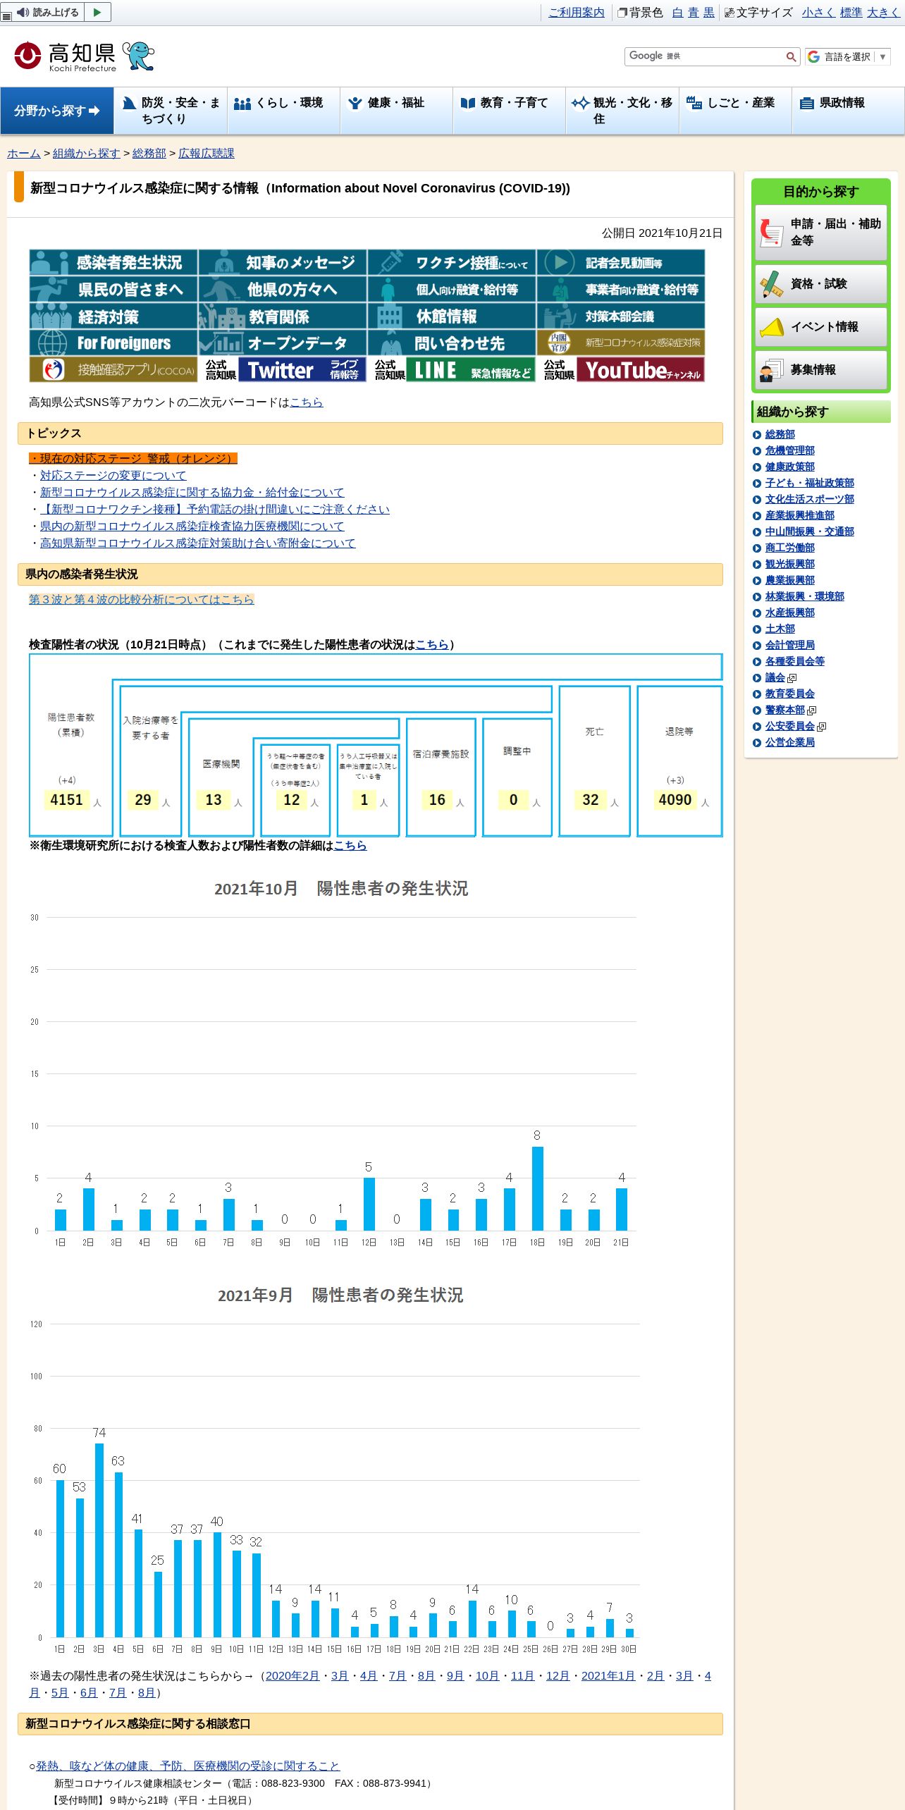Image resolution: width=905 pixels, height=1810 pixels.
Task: Click 教育関係 banner
Action: pyautogui.click(x=283, y=316)
